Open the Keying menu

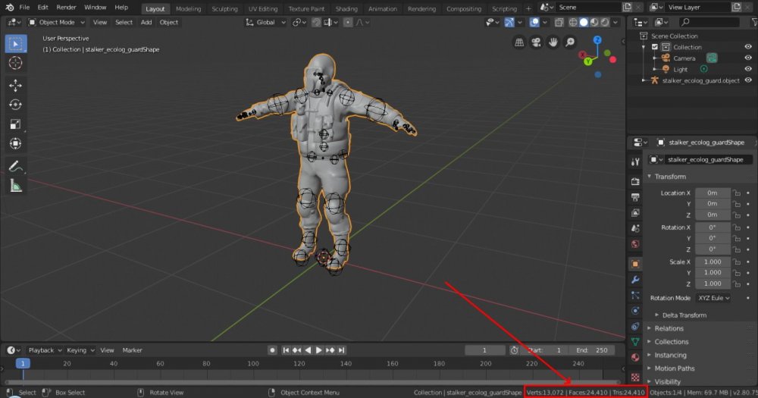(80, 350)
